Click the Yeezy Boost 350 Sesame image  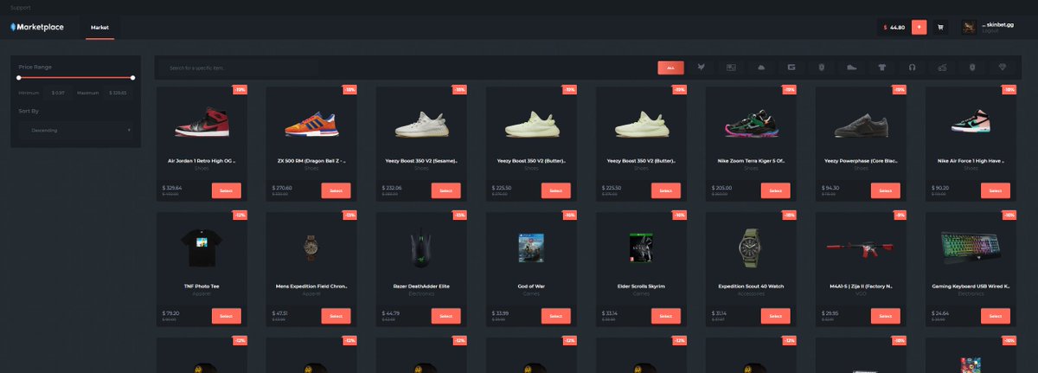point(421,125)
